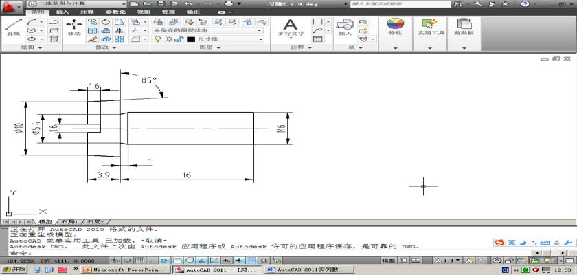Toggle Ortho mode in status bar

(x=152, y=261)
